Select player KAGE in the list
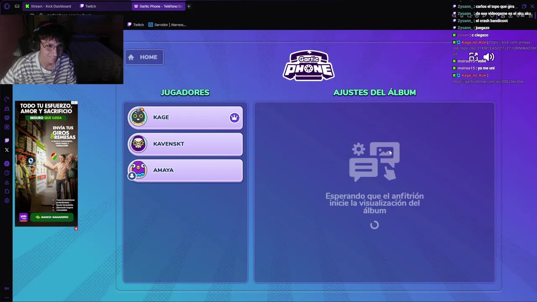 coord(185,117)
